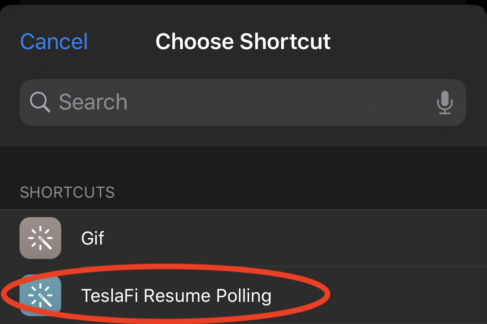The width and height of the screenshot is (487, 324).
Task: Tap the word Resume in the list
Action: 177,295
